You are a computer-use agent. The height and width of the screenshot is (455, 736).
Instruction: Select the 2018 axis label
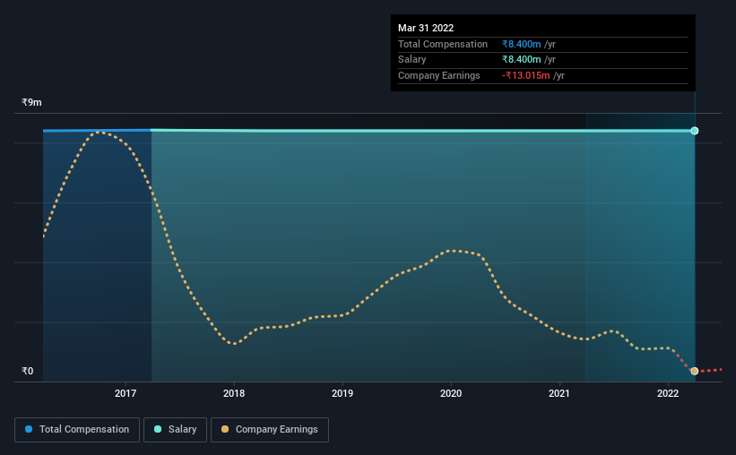(234, 393)
